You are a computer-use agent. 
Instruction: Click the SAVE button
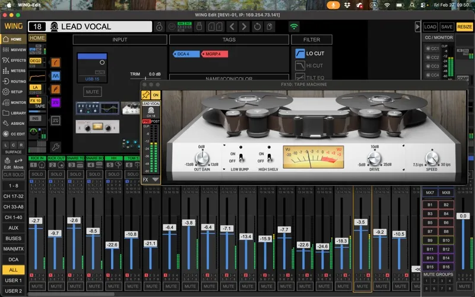[446, 27]
